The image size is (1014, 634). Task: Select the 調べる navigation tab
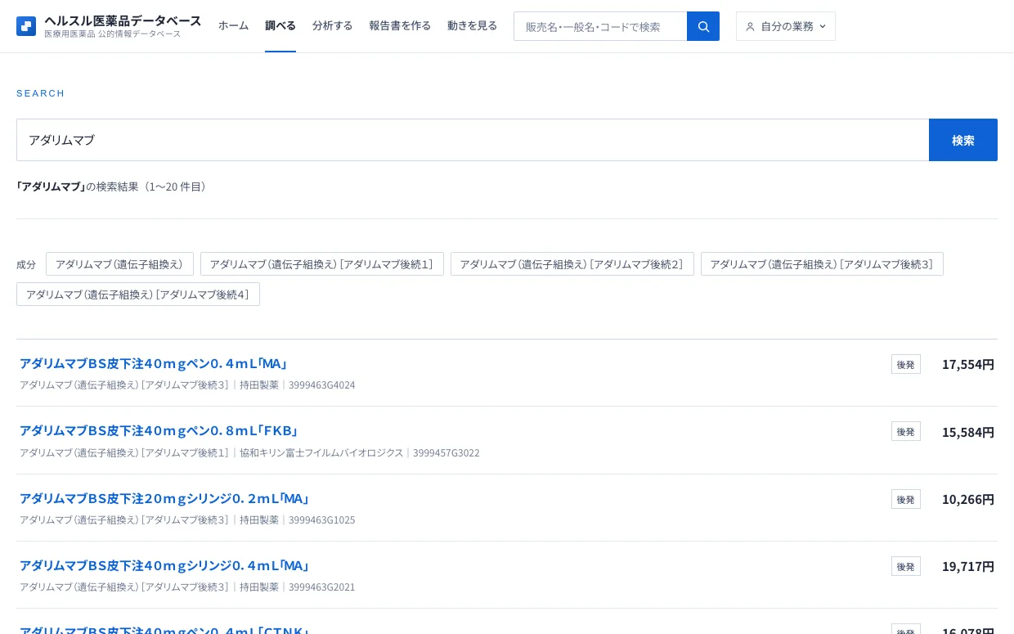(x=280, y=25)
